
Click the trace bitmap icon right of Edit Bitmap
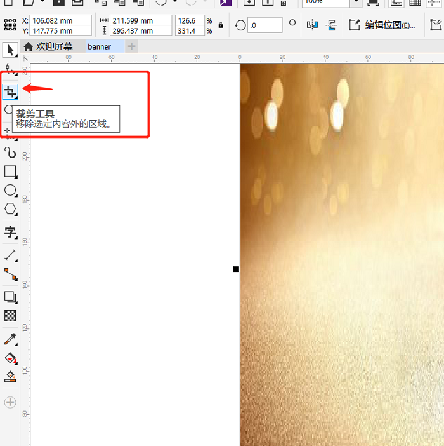[x=436, y=25]
